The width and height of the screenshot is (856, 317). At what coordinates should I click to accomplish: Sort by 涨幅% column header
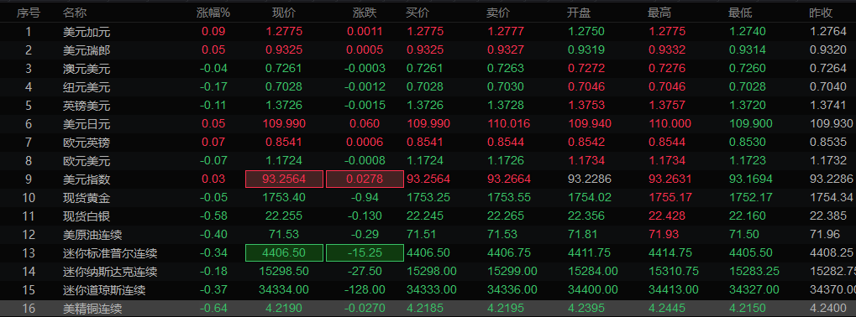click(213, 13)
